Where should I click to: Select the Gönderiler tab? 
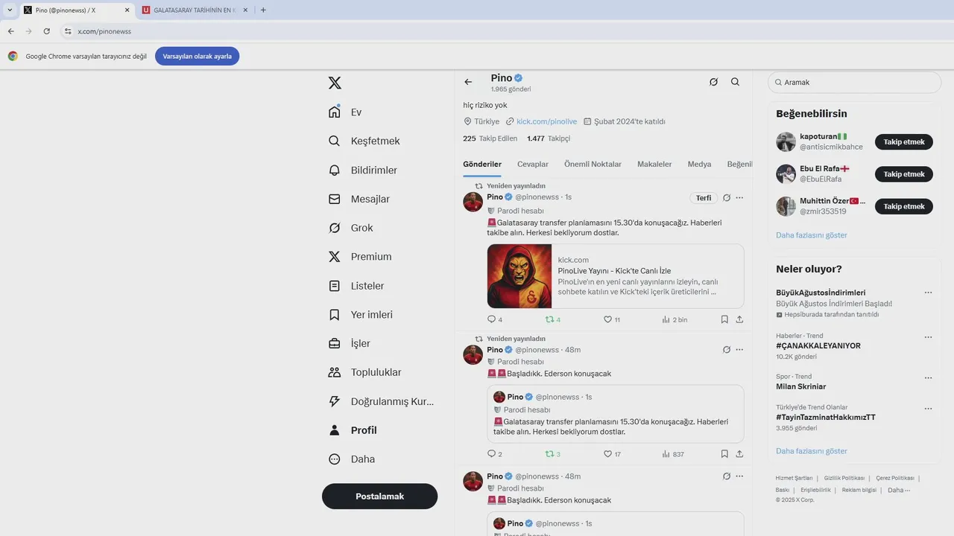pos(482,164)
